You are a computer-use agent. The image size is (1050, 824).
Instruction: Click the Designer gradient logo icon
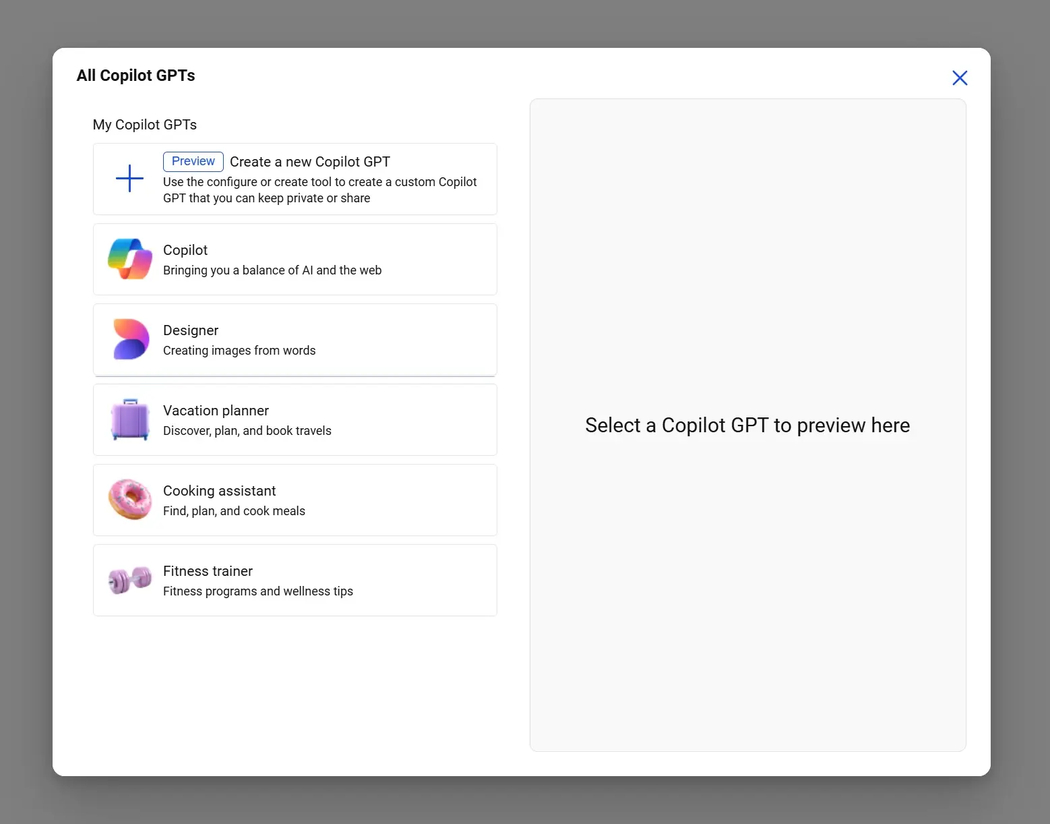coord(130,339)
